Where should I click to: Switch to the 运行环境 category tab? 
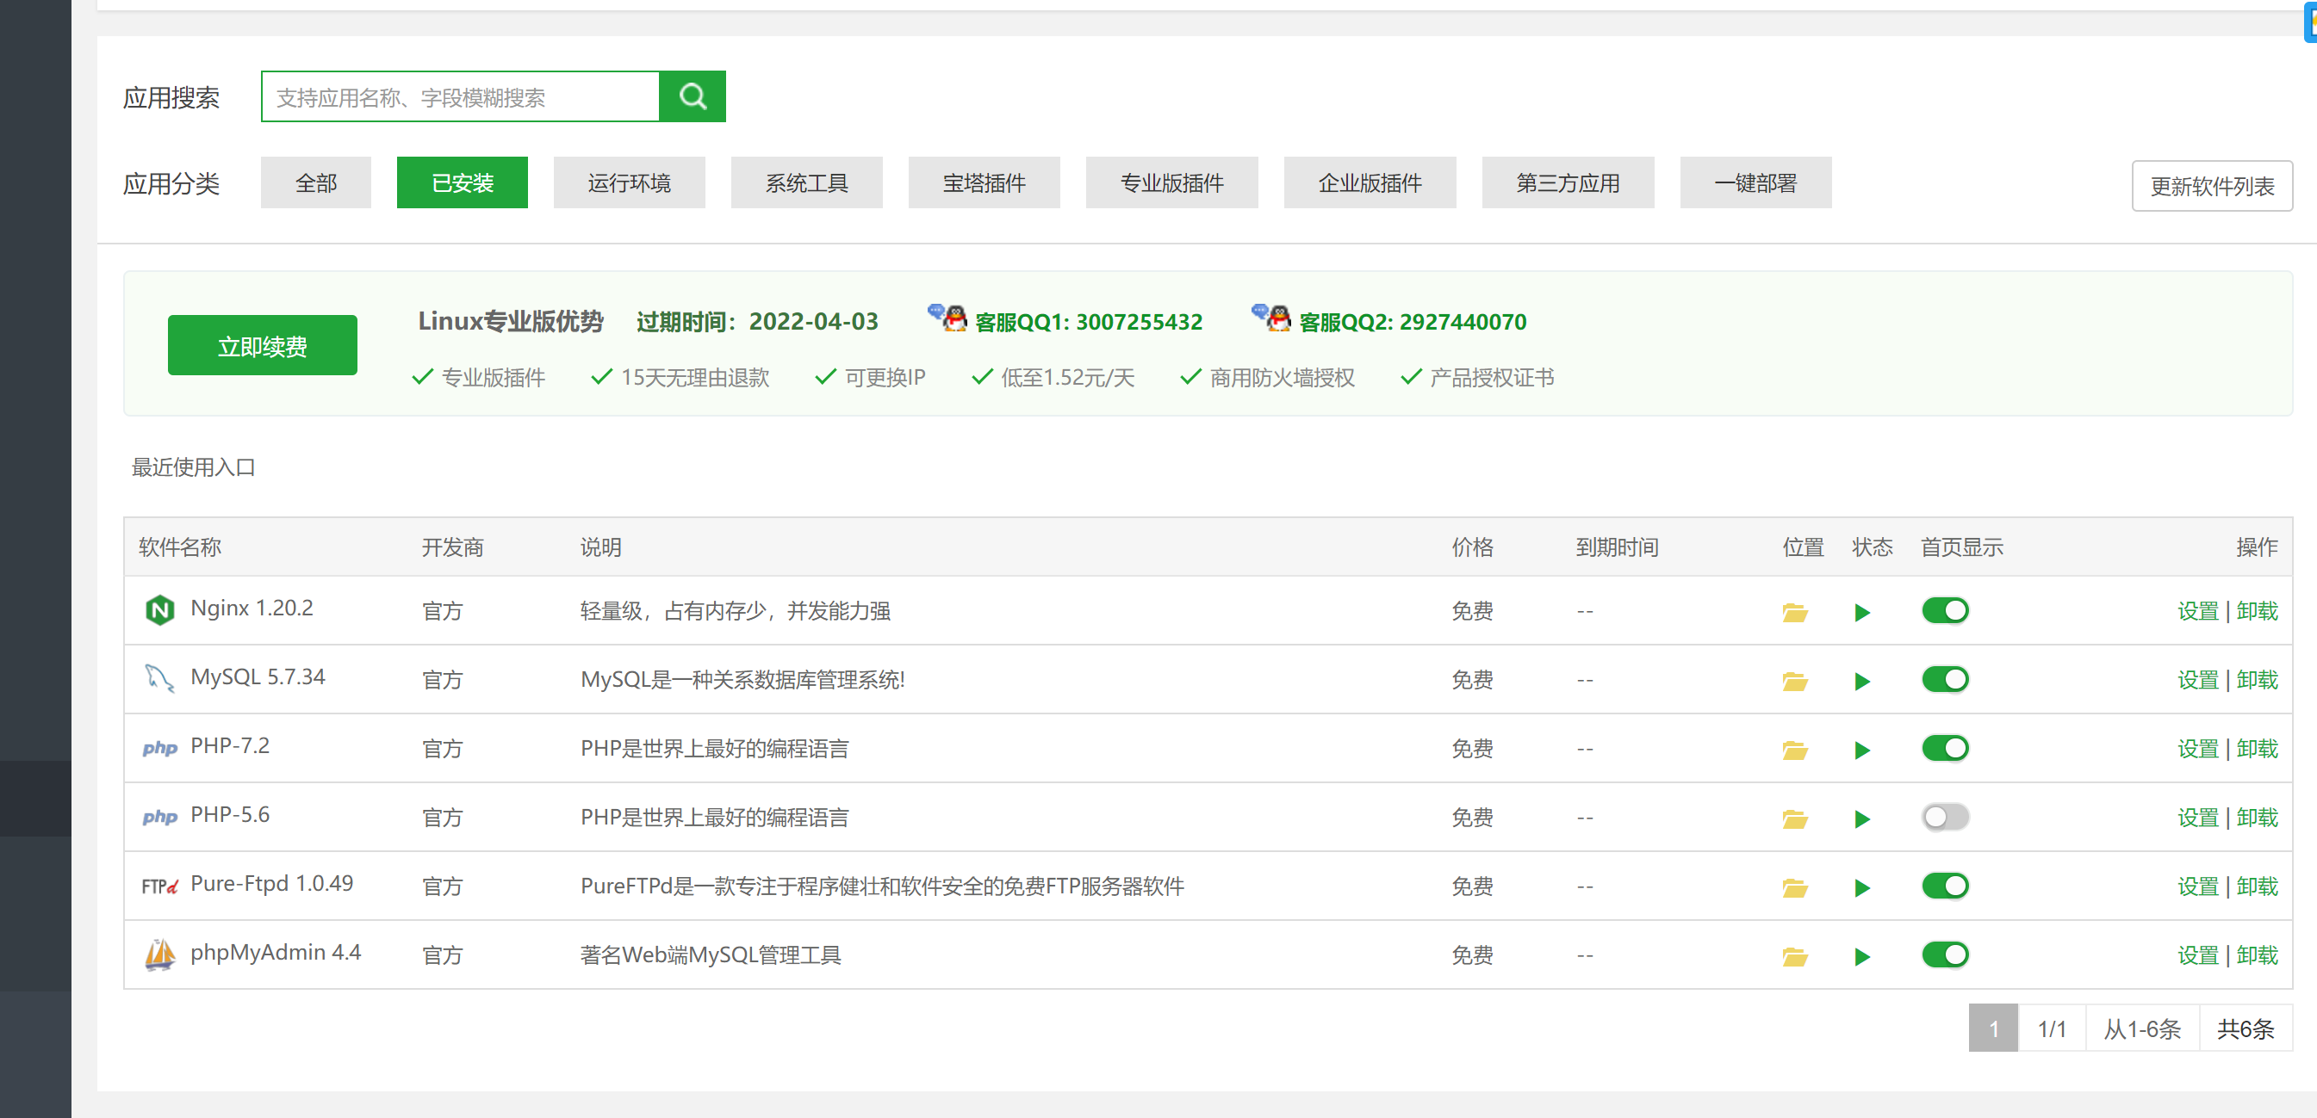(x=629, y=182)
